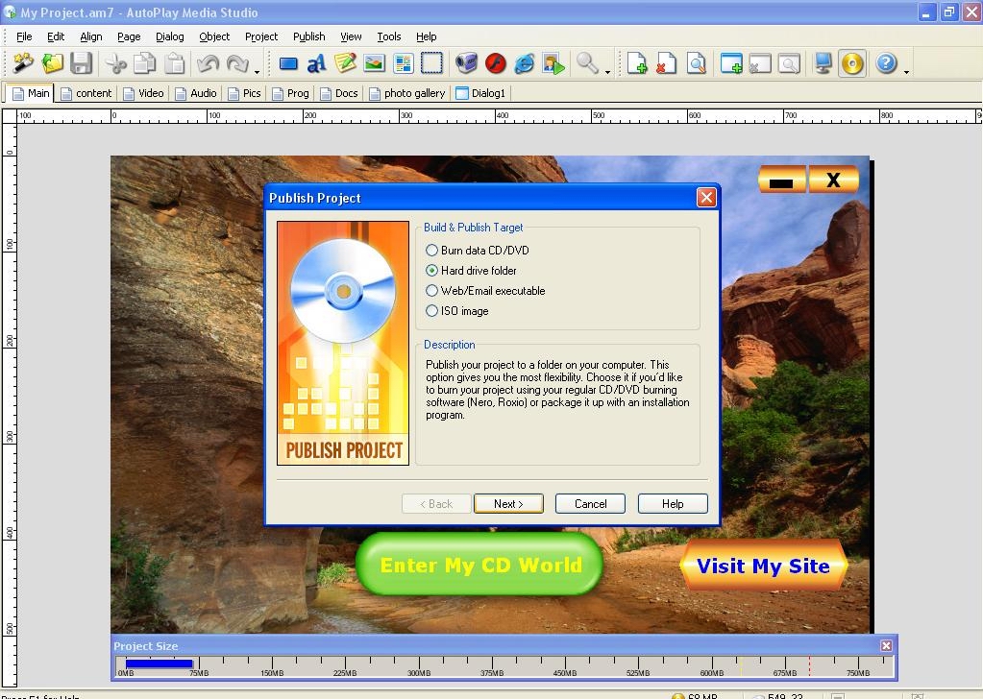Insert a Label text object
Image resolution: width=983 pixels, height=699 pixels.
coord(316,64)
